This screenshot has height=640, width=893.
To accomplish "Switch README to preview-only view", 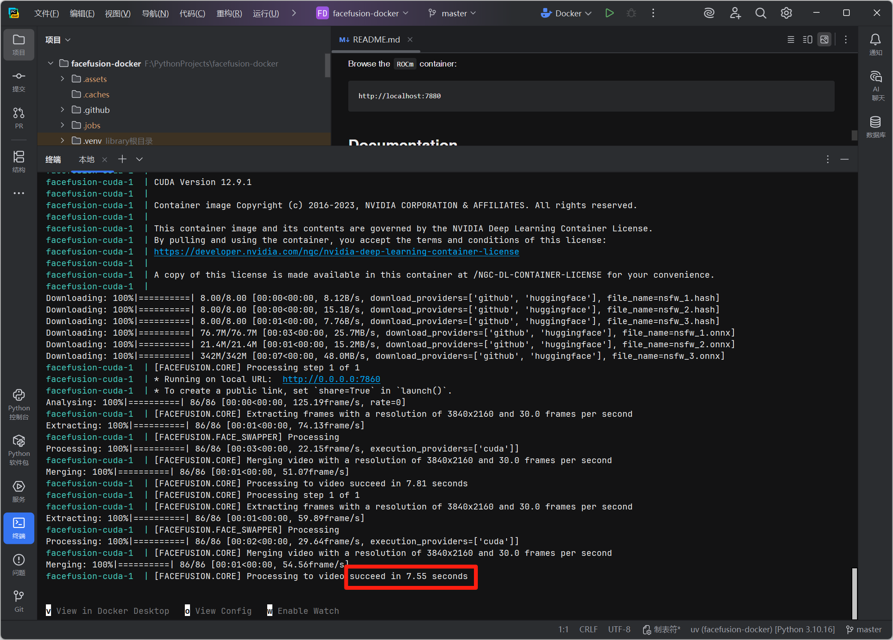I will [x=824, y=39].
